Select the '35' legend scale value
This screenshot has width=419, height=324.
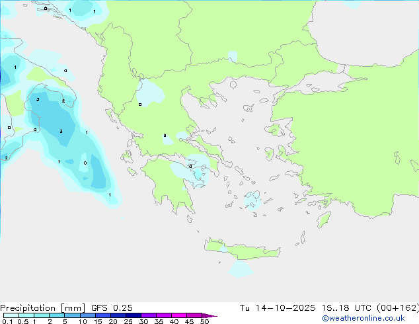tap(159, 321)
